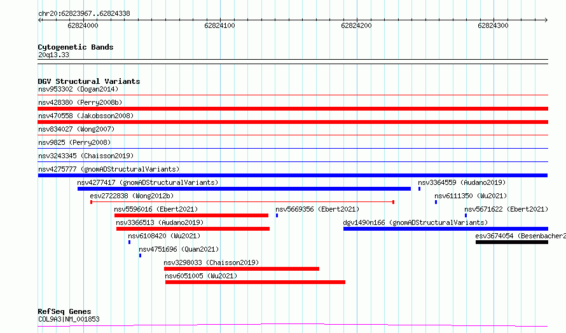Click the small blue nsv6108420 marker
566x333 pixels.
(129, 242)
